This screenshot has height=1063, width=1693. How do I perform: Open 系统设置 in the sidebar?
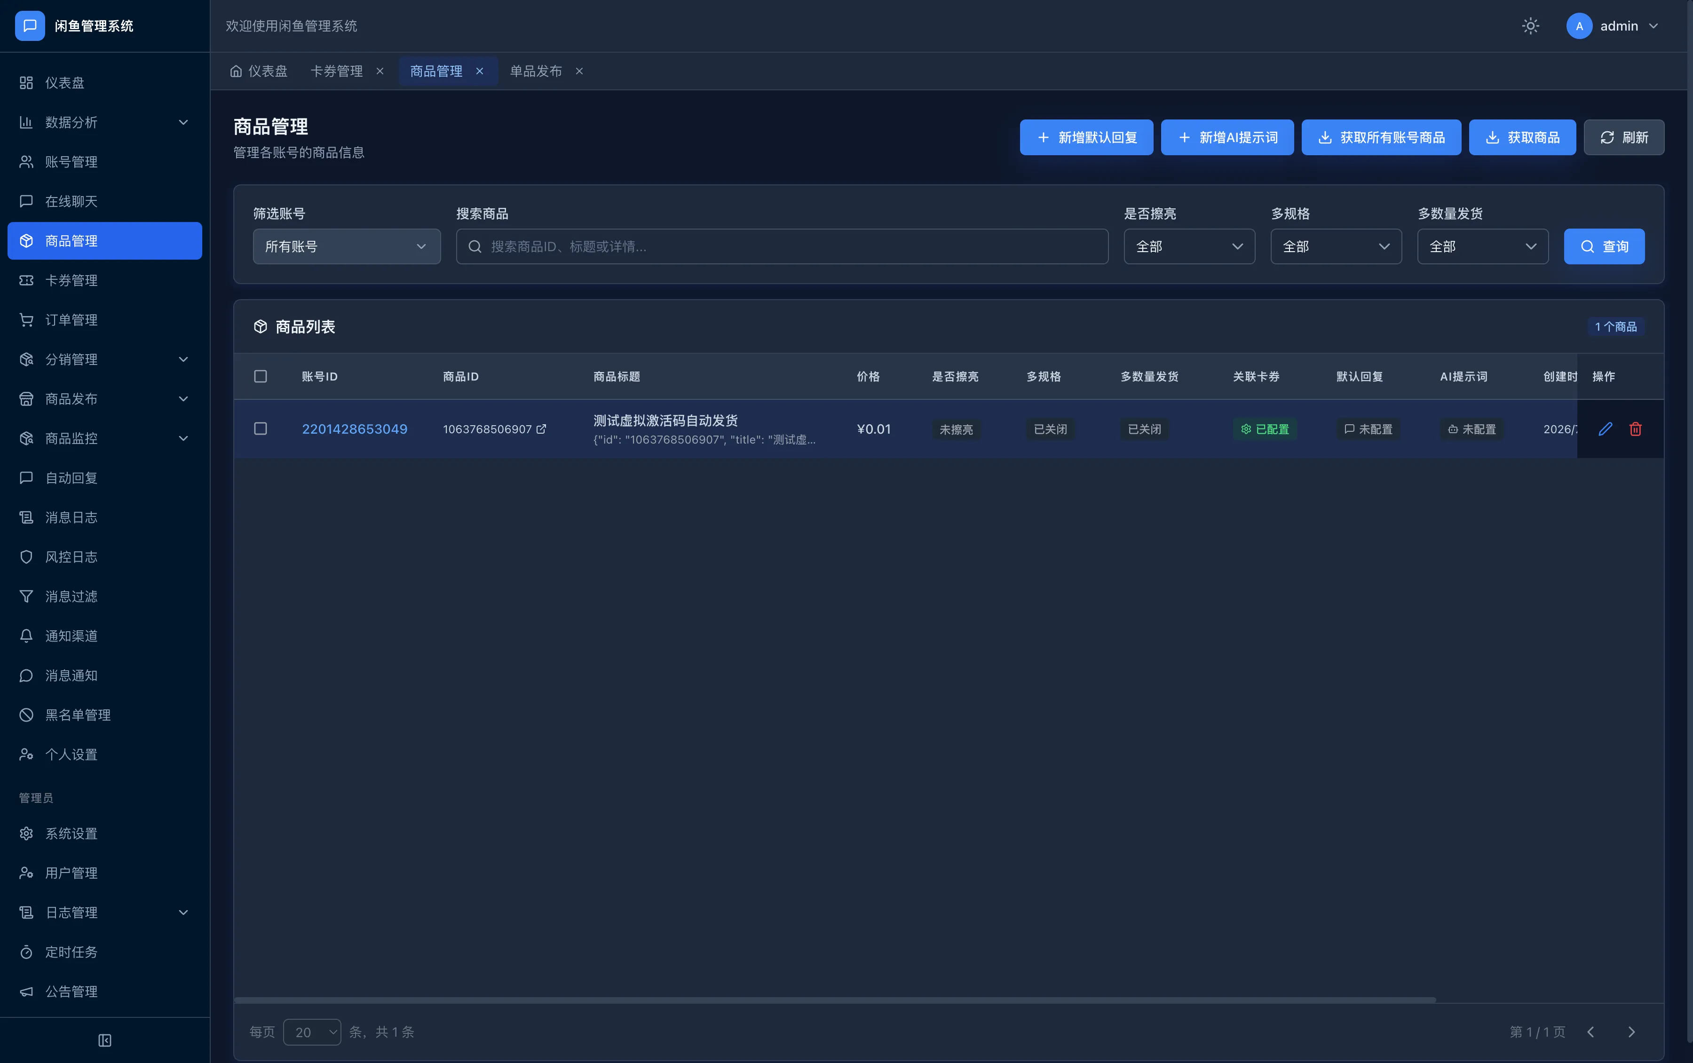[105, 834]
